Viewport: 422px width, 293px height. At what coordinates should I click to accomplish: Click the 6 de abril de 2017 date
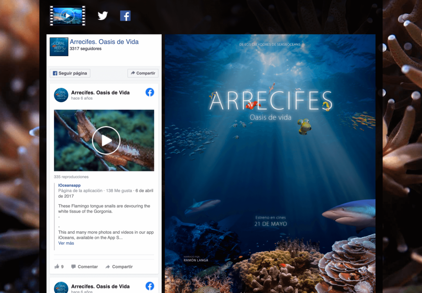tap(106, 193)
